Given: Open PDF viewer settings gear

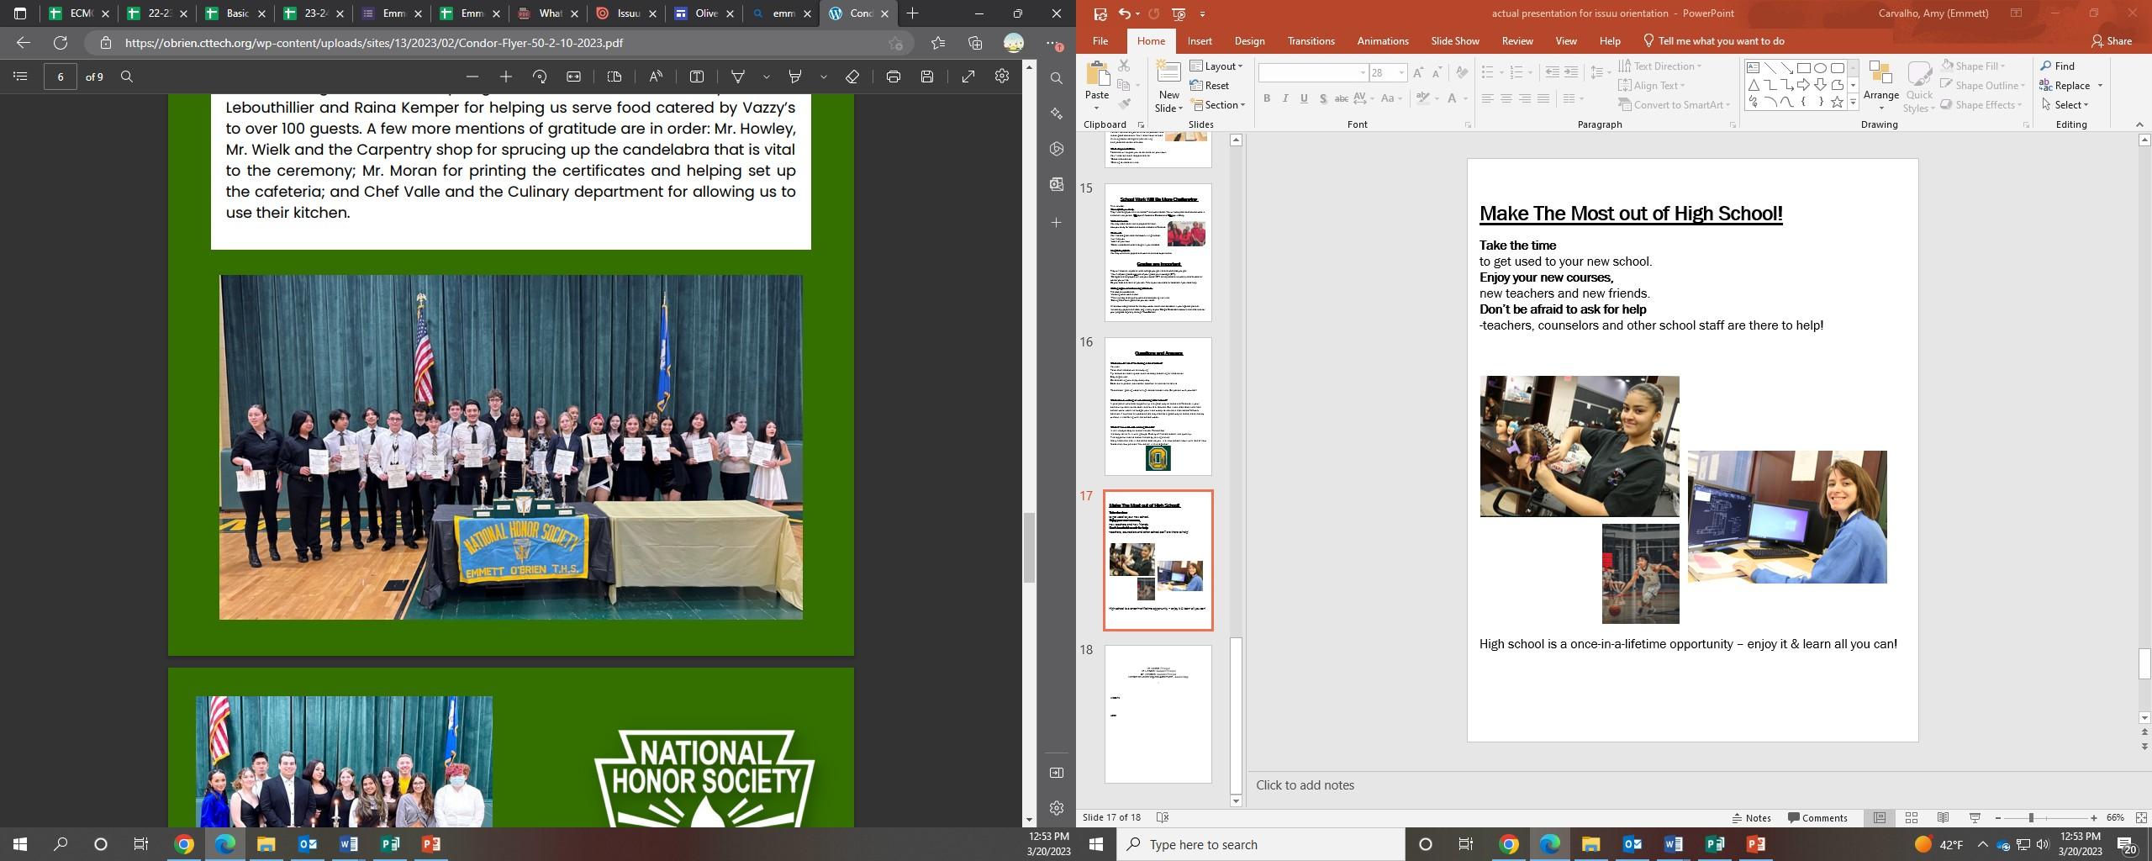Looking at the screenshot, I should pyautogui.click(x=1002, y=77).
